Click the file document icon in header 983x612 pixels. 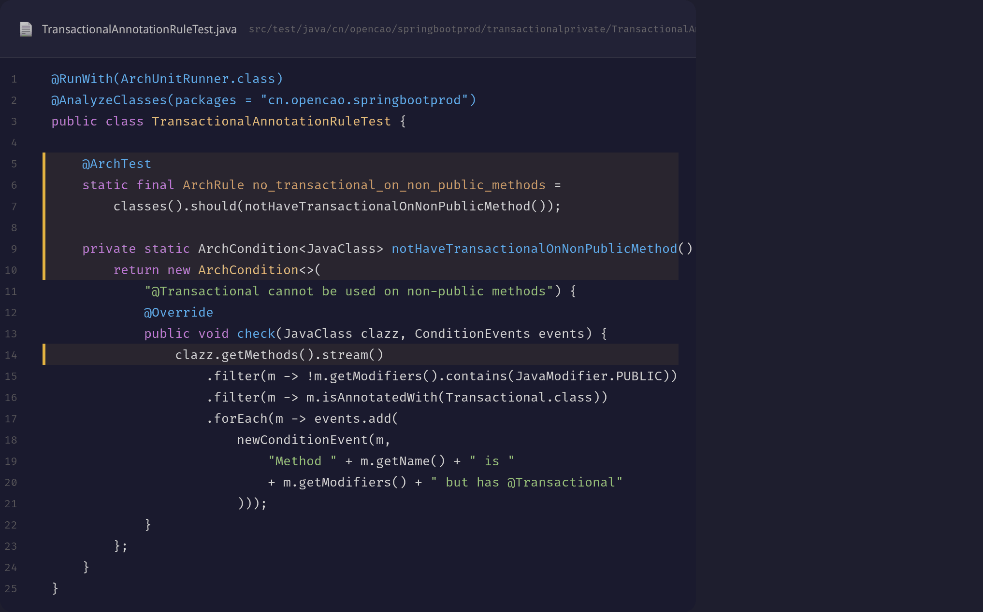click(26, 29)
